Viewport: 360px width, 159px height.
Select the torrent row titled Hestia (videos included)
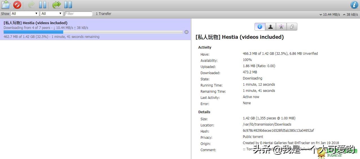click(95, 29)
